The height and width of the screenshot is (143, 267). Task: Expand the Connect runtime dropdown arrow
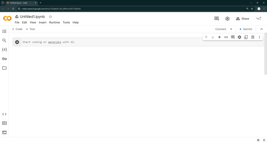tap(231, 29)
